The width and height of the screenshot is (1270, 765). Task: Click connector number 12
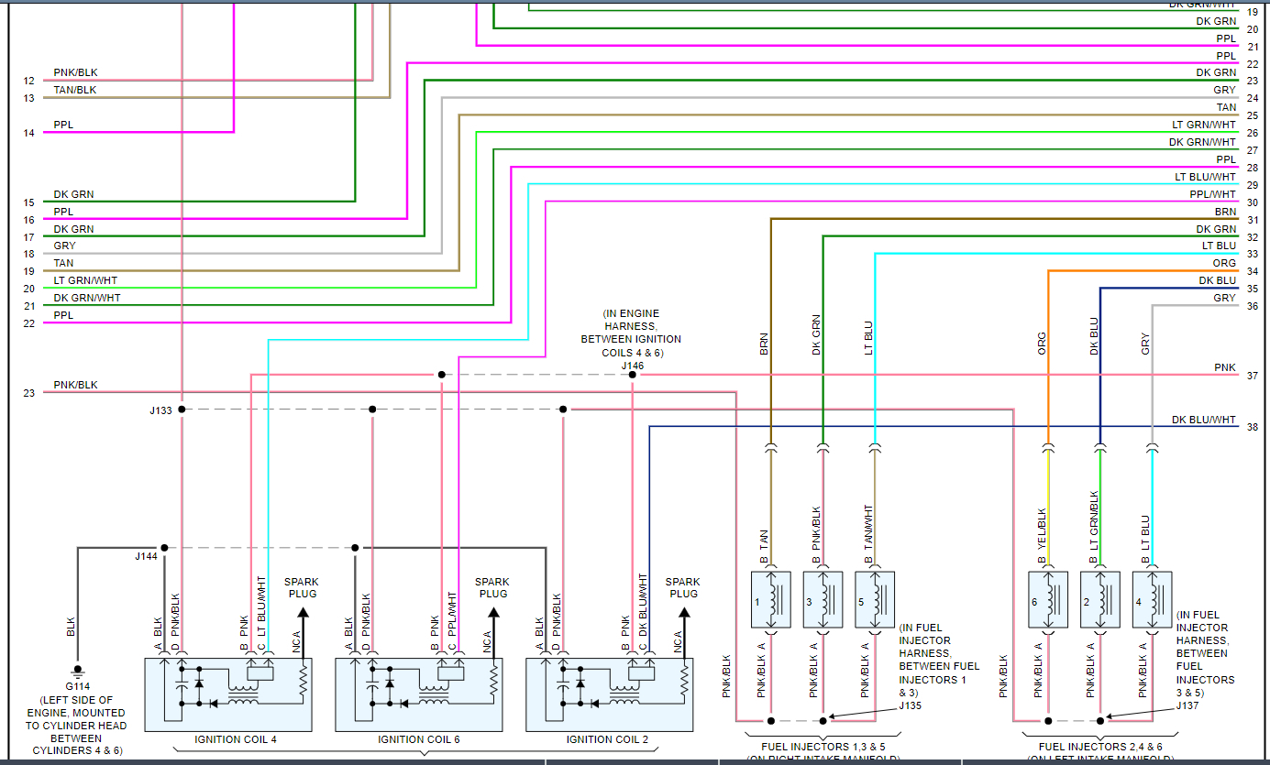[28, 81]
